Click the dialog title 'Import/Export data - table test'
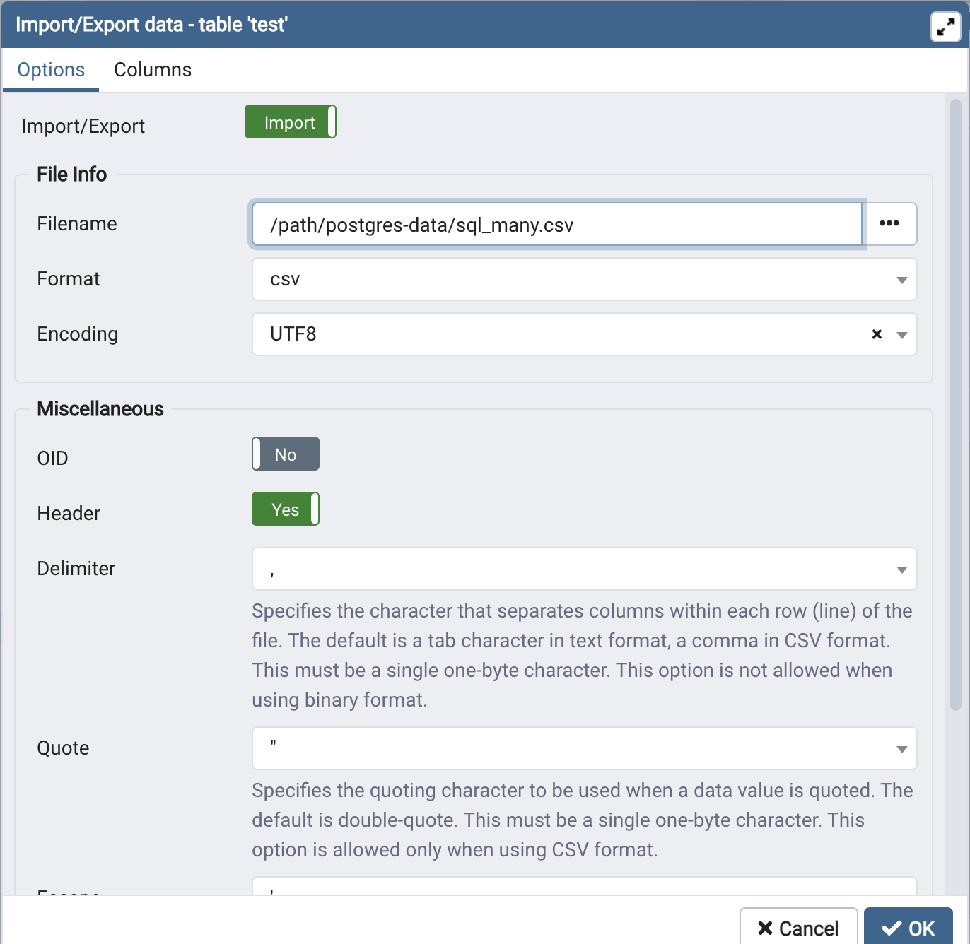970x944 pixels. point(151,25)
